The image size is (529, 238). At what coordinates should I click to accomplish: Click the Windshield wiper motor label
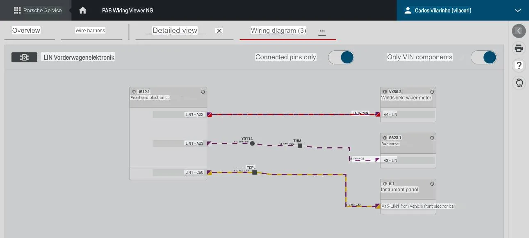click(406, 98)
